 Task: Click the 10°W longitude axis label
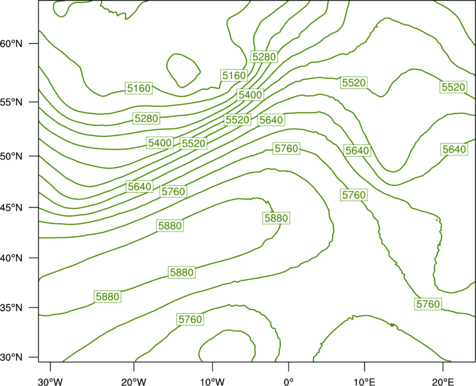pyautogui.click(x=212, y=382)
